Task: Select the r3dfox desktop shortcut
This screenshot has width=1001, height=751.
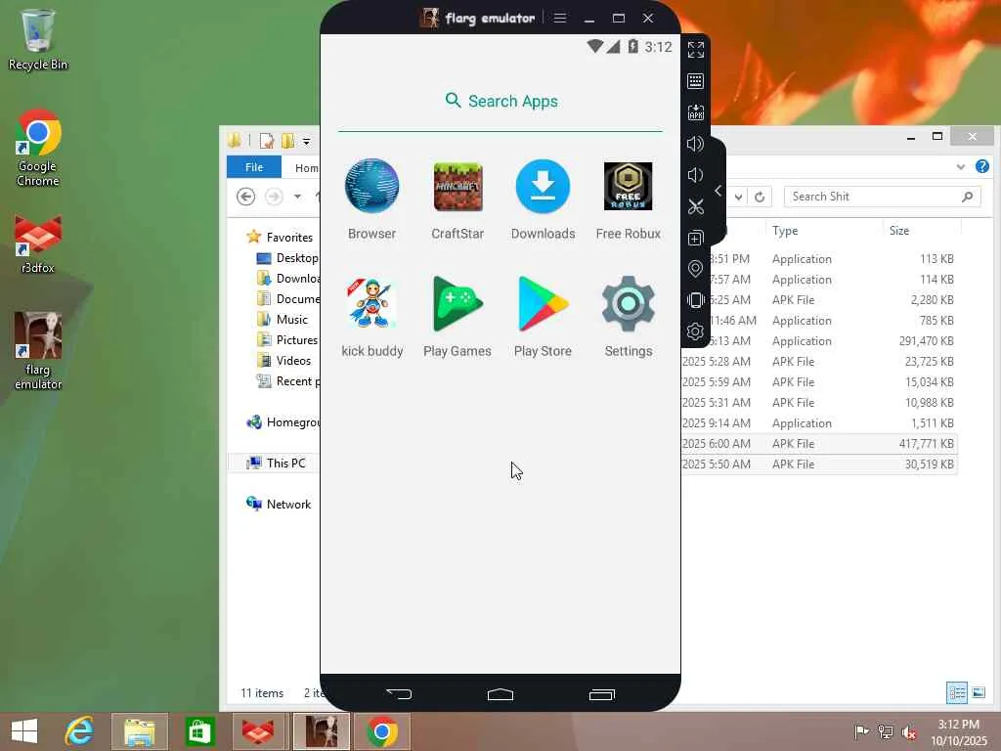Action: [38, 243]
